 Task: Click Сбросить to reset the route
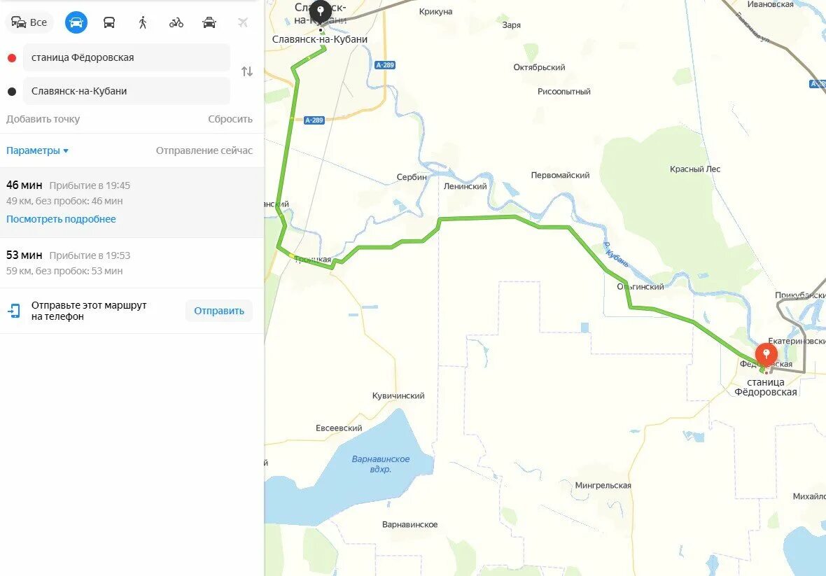pos(230,119)
